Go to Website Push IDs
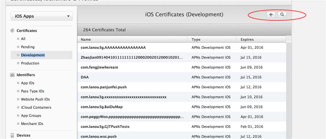 pyautogui.click(x=35, y=99)
